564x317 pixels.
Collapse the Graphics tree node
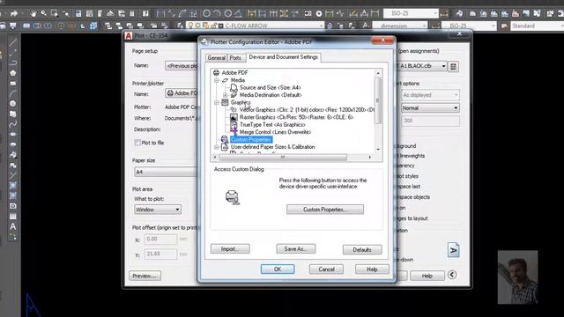tap(217, 102)
